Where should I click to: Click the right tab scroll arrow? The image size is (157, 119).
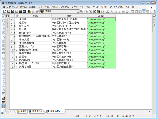coord(150,112)
